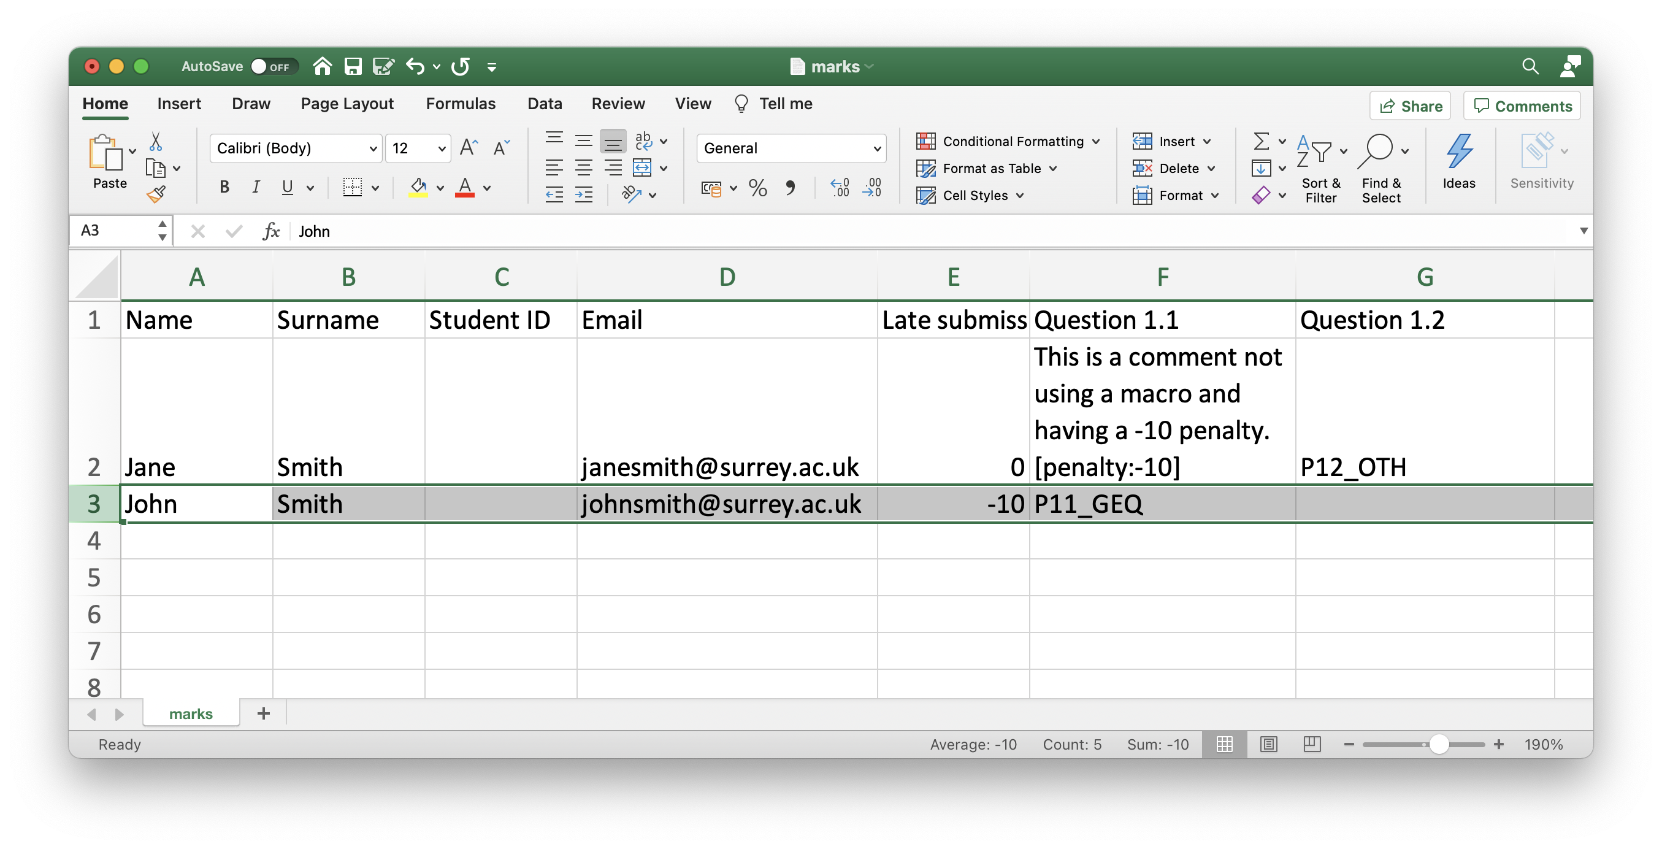This screenshot has height=849, width=1662.
Task: Open the Comments pane button
Action: (1522, 106)
